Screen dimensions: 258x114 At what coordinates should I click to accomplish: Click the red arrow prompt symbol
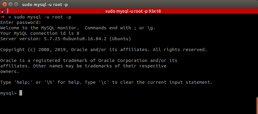click(x=2, y=17)
